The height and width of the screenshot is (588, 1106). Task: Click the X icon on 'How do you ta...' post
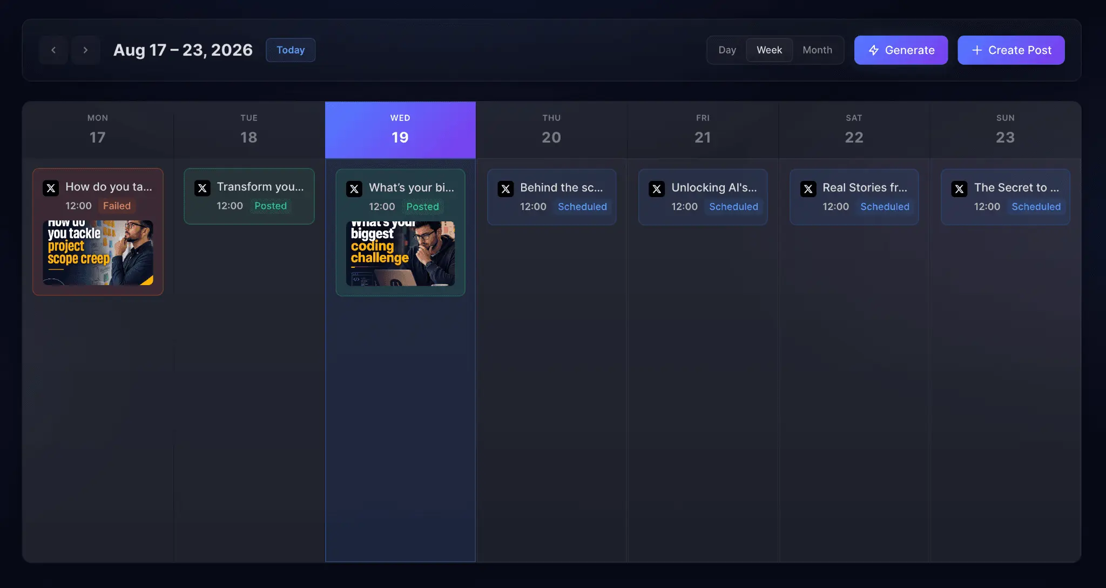51,188
